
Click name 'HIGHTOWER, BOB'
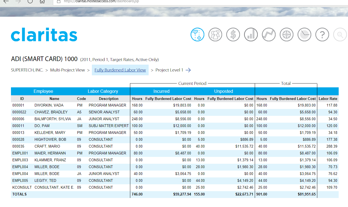point(50,140)
